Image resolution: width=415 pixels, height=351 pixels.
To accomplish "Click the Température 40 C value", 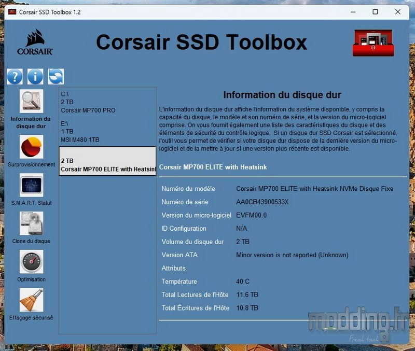I will coord(243,282).
